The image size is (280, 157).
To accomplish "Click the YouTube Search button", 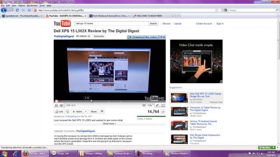I will point(153,24).
